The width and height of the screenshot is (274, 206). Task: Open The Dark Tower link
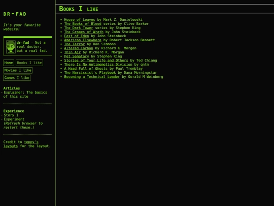(79, 27)
